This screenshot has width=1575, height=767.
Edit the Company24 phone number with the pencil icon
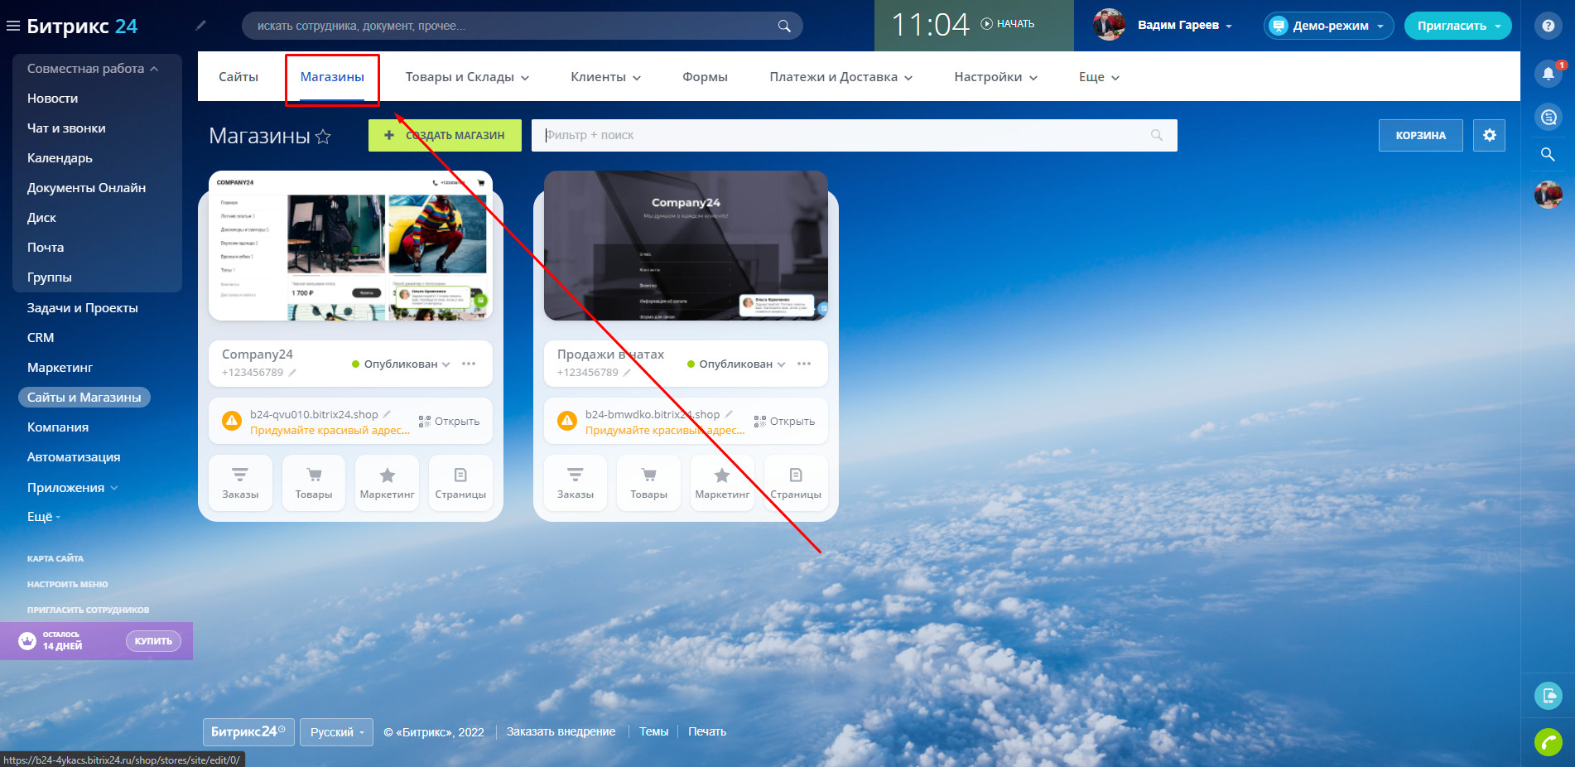292,373
